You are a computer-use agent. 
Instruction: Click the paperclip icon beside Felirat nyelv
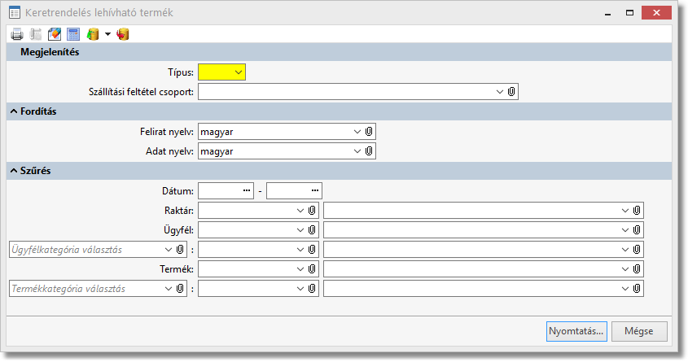tap(369, 131)
